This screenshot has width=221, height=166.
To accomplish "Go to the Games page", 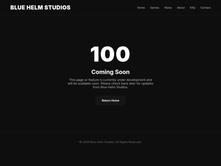I will point(154,8).
